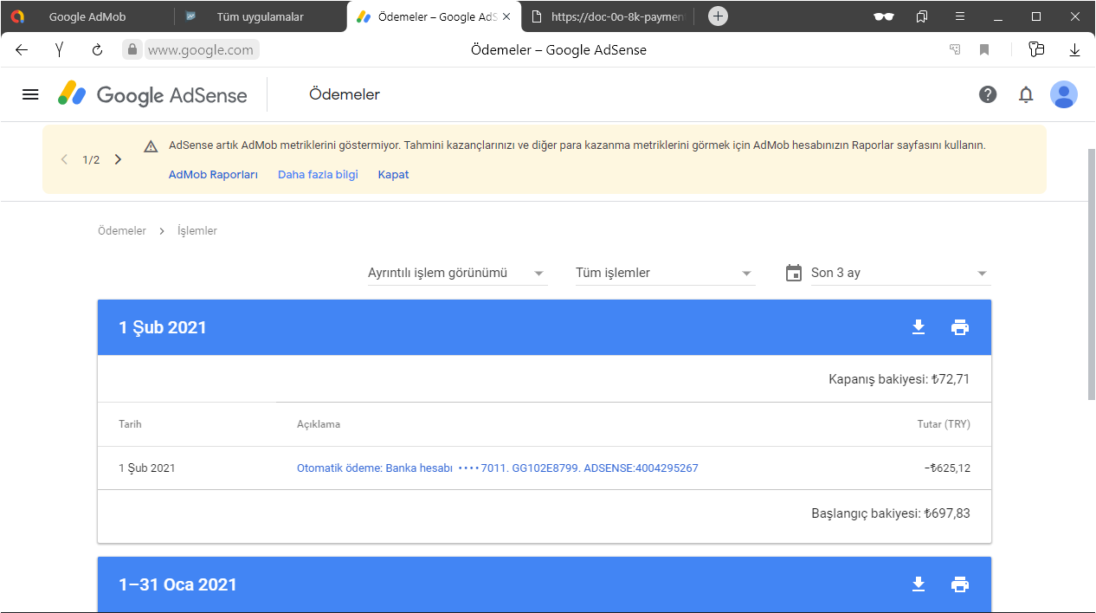Click the 1 Şub 2021 date cell
The width and height of the screenshot is (1096, 613).
click(x=147, y=468)
